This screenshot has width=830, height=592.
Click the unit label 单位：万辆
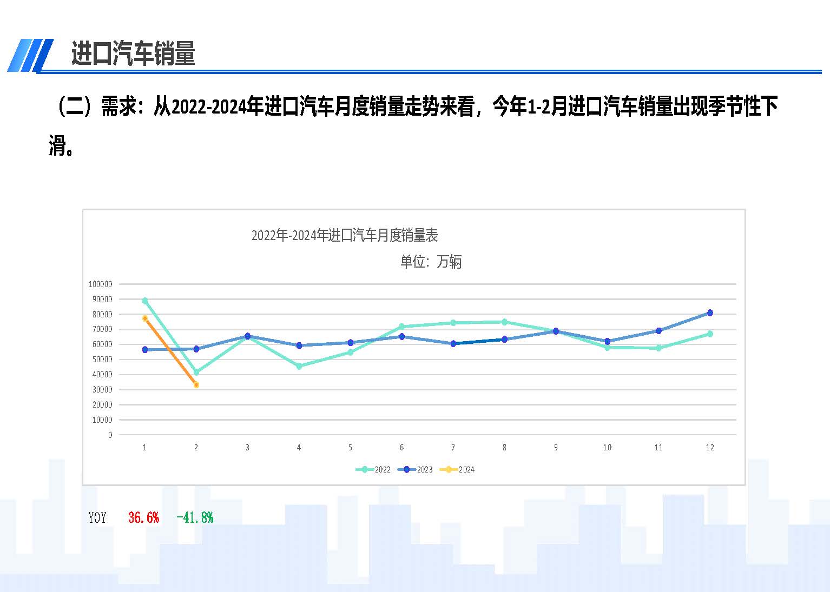[431, 262]
